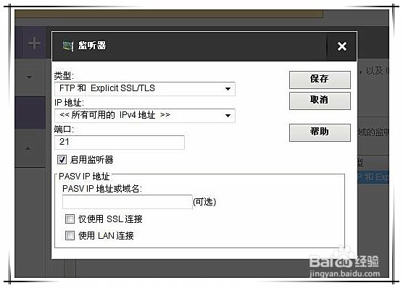Click the PASV IP 地址或域名 text field
The height and width of the screenshot is (288, 403).
tap(128, 202)
